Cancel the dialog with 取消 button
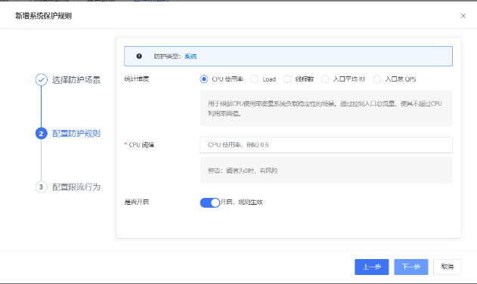This screenshot has height=284, width=477. pos(448,267)
